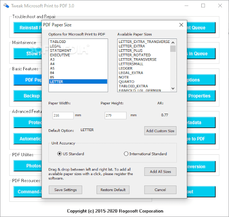Screen dimensions: 229x217
Task: Select A4 paper size
Action: (78, 64)
